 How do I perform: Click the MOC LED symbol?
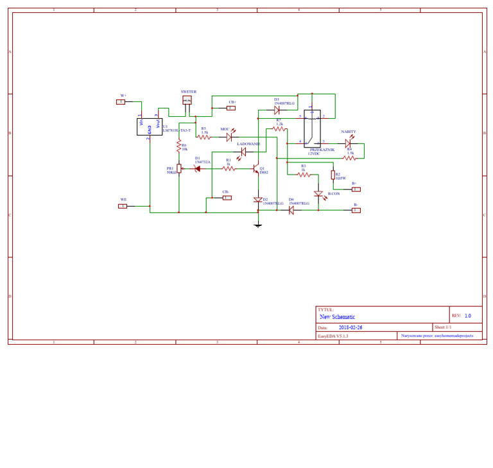230,136
